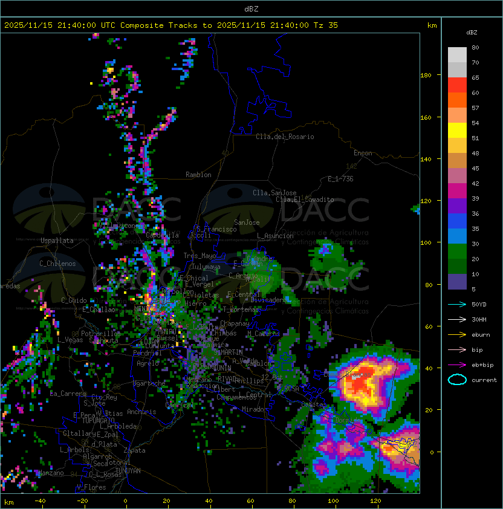503x509 pixels.
Task: Click the 'Tulumaya' map label
Action: 206,267
